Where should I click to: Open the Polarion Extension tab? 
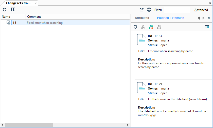tap(170, 18)
